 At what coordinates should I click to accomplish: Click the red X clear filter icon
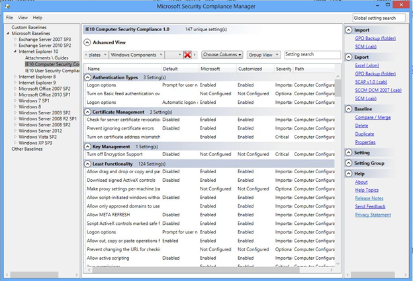click(x=188, y=55)
